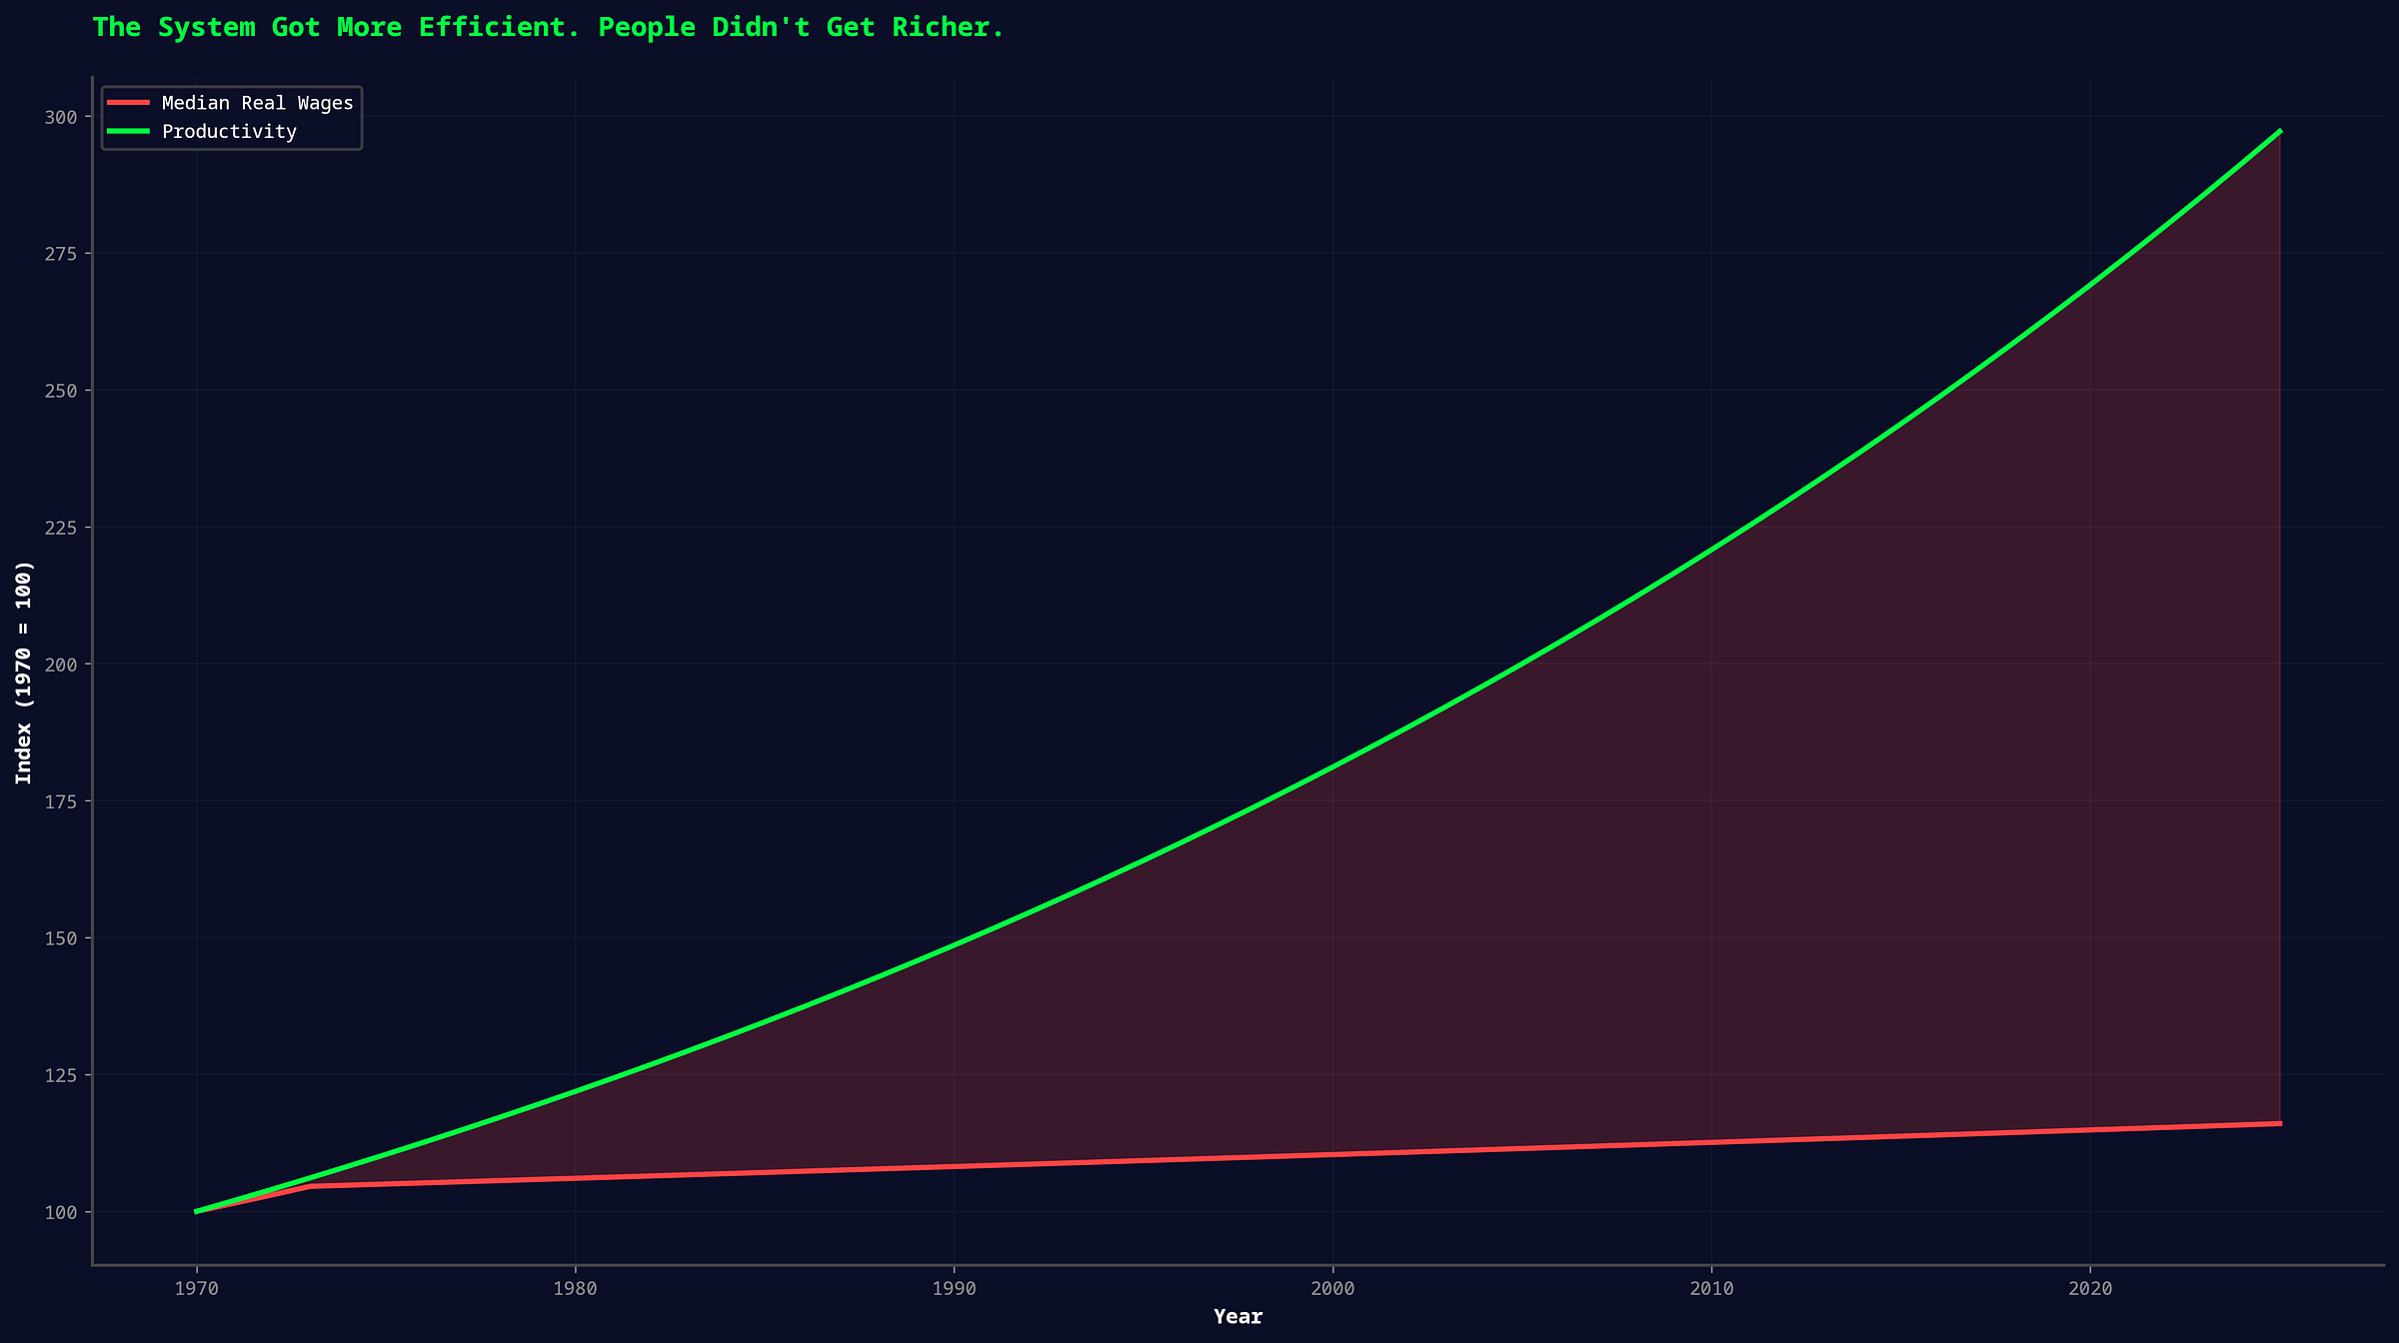
Task: Select the Year axis label
Action: click(1237, 1316)
